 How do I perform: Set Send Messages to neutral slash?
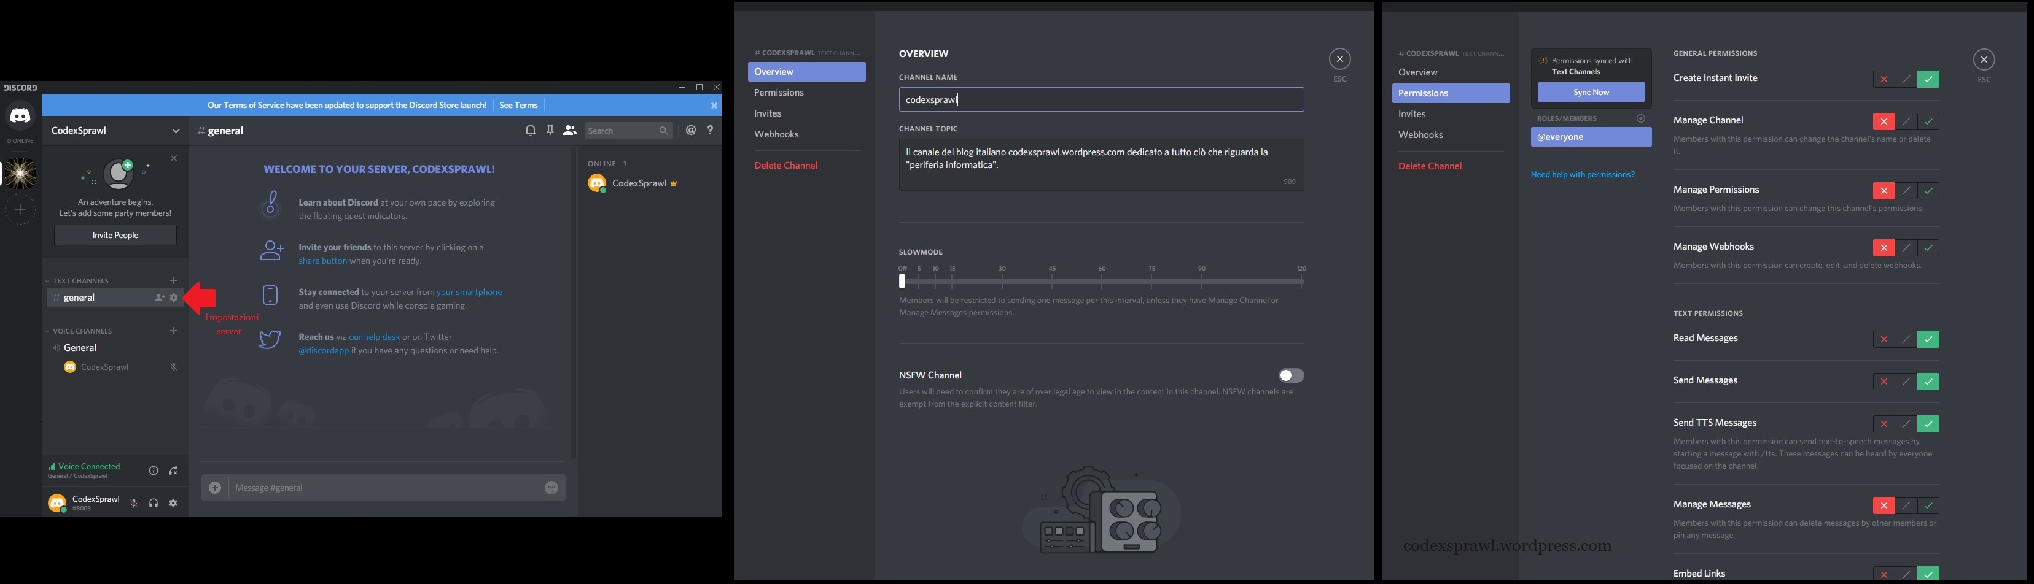[x=1906, y=382]
